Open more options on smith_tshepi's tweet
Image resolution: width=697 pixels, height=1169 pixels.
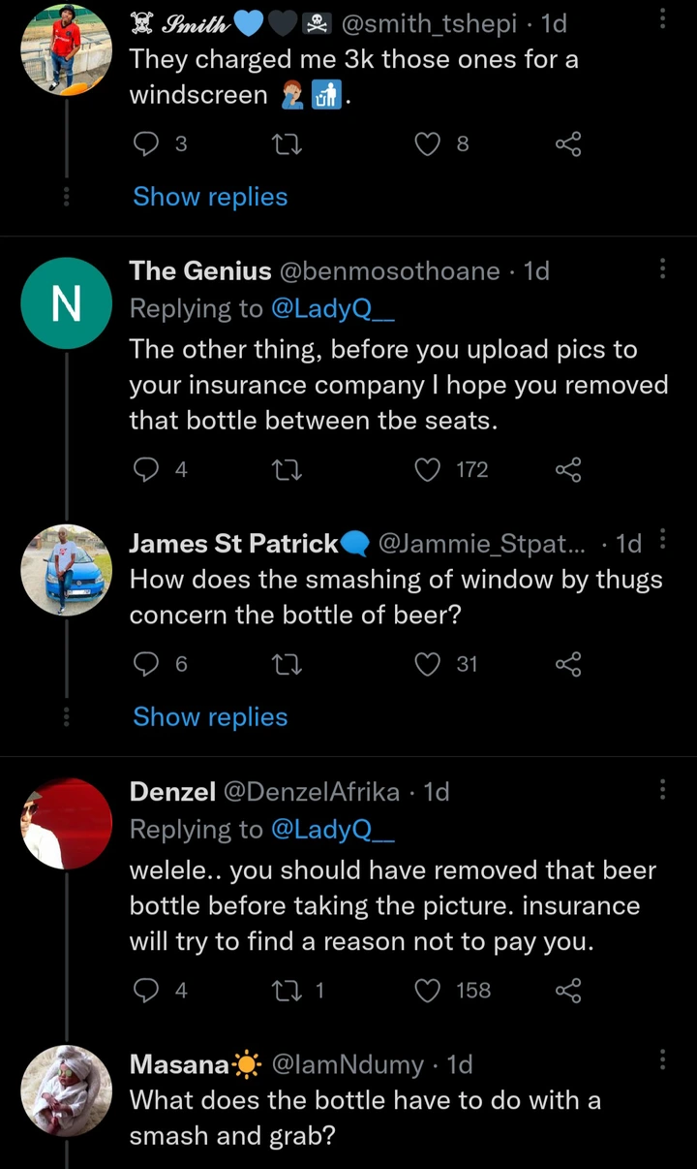662,19
